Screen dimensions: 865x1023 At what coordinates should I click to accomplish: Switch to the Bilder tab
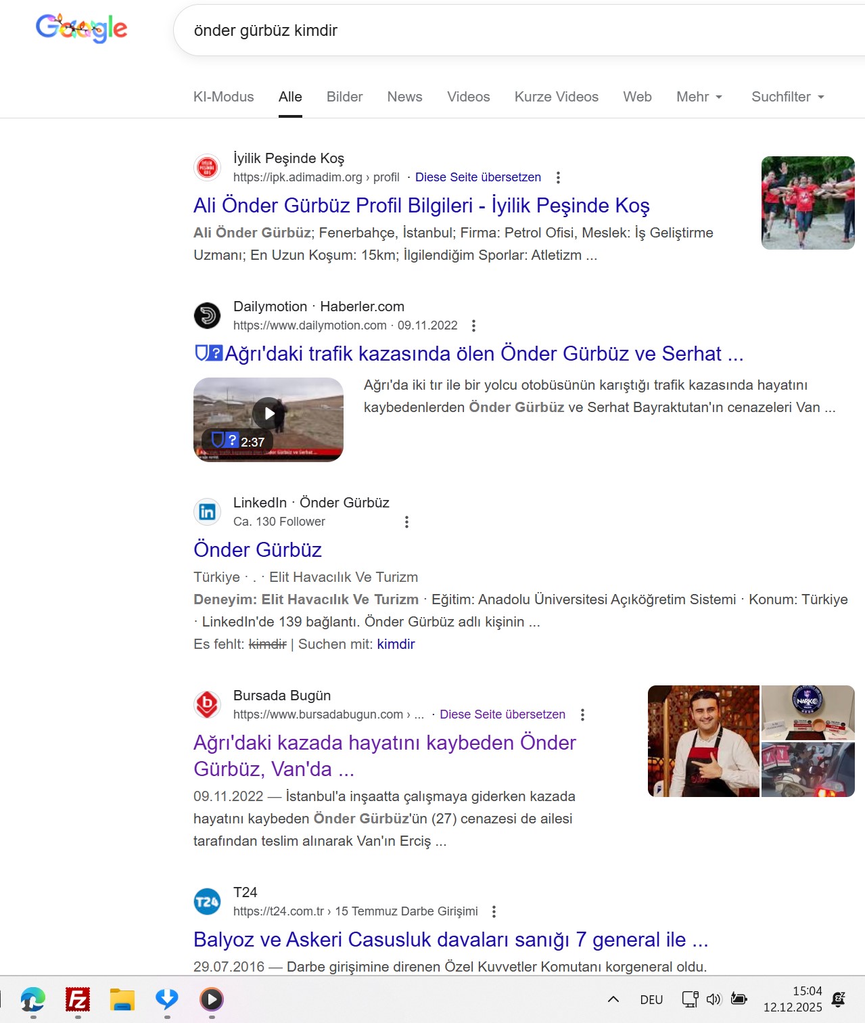pos(344,97)
